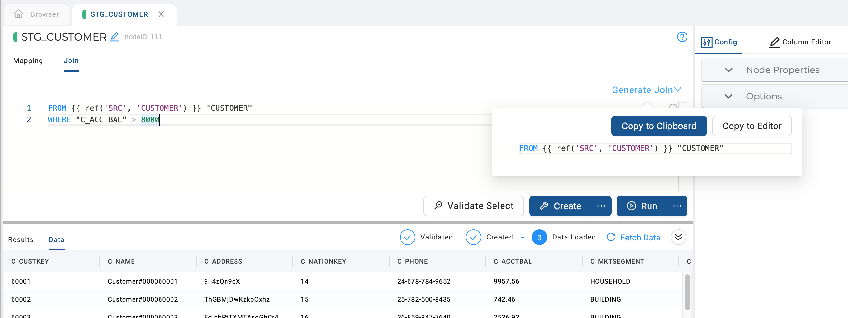Screen dimensions: 848x318
Task: Switch to the Browser tab
Action: (x=37, y=14)
